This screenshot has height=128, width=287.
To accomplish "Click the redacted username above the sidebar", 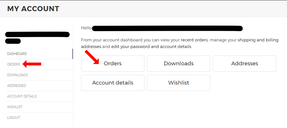I will 37,35.
